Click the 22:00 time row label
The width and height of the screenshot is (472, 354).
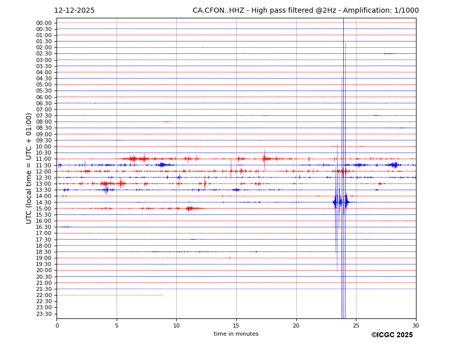click(x=44, y=295)
